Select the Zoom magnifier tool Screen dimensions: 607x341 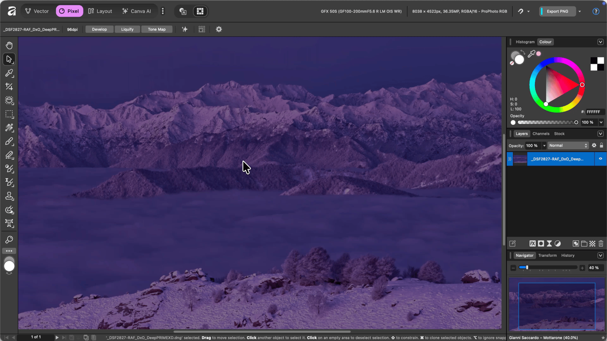[x=9, y=239]
